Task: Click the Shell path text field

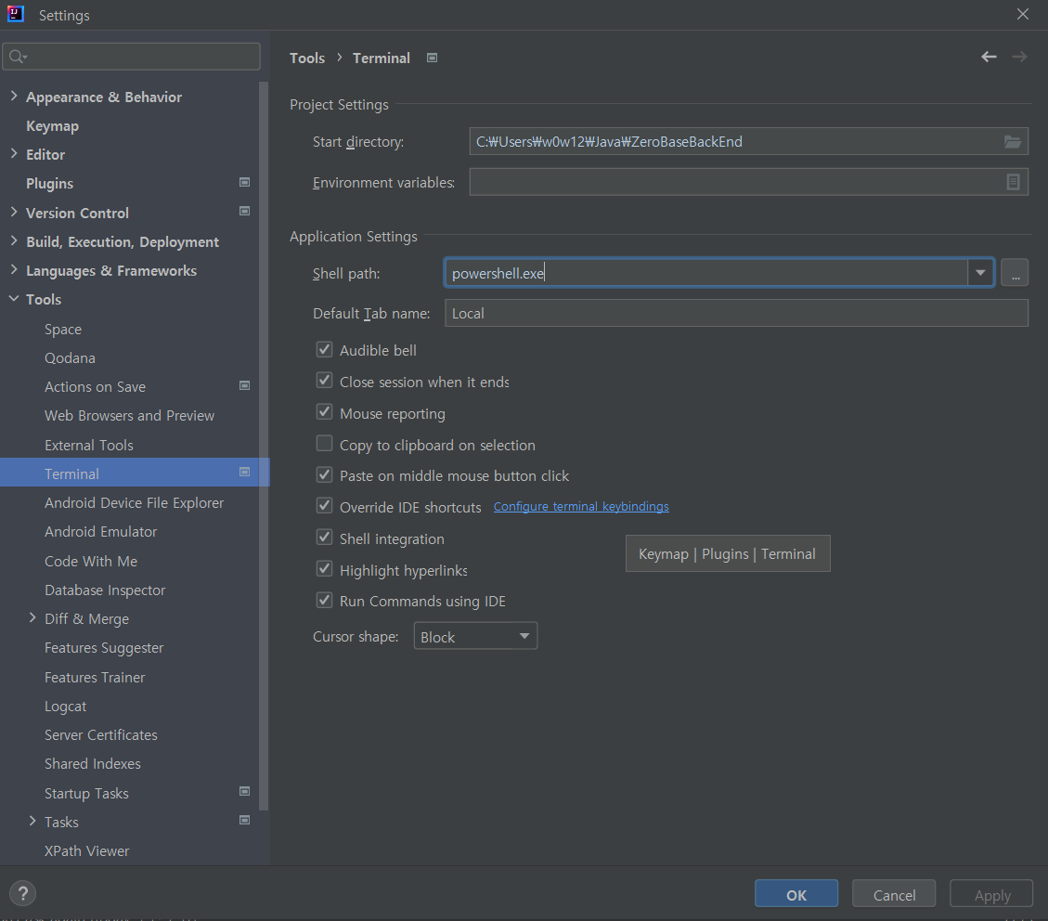Action: pos(705,273)
